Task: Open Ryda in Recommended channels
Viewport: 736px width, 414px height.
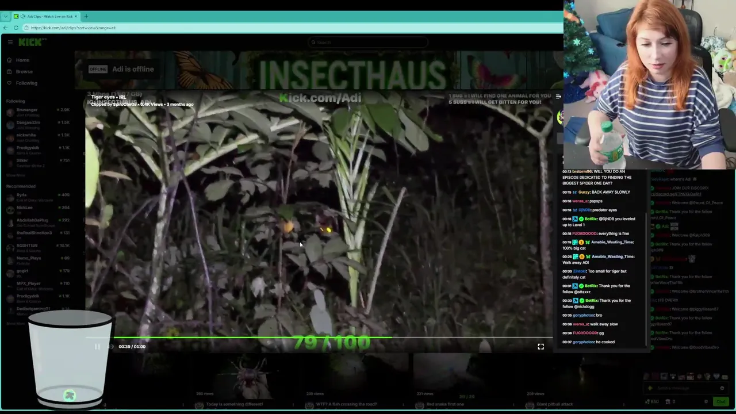Action: [37, 197]
